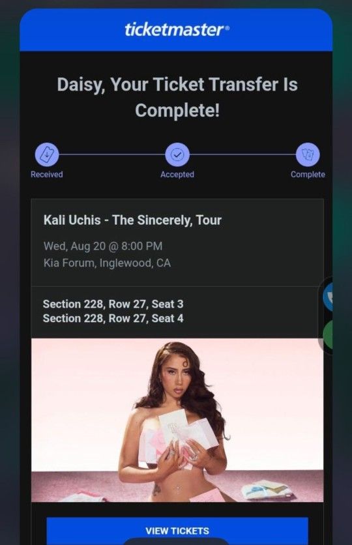352x545 pixels.
Task: Click progress line between Received and Accepted
Action: [x=112, y=155]
